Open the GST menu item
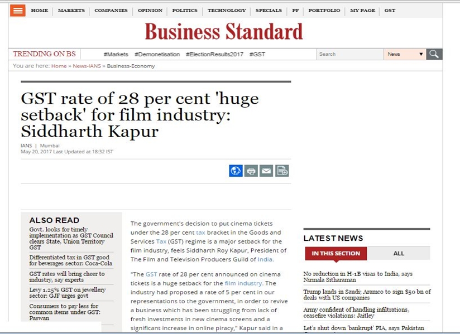Viewport: 460px width, 334px height. (390, 11)
